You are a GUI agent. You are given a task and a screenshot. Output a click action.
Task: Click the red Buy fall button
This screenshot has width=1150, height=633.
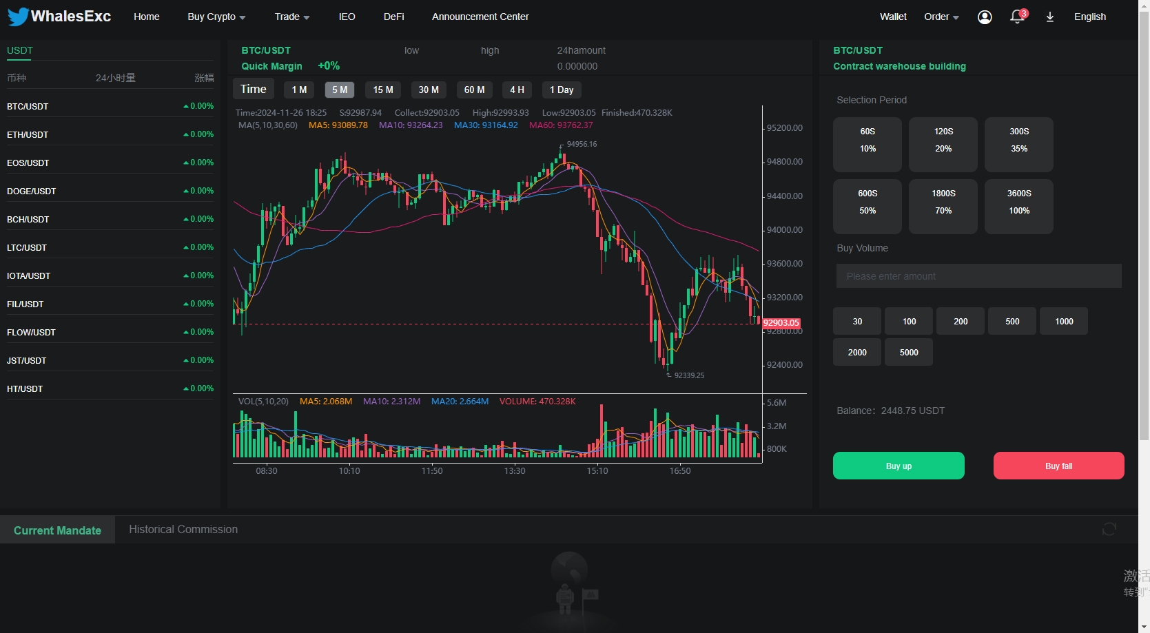tap(1058, 466)
